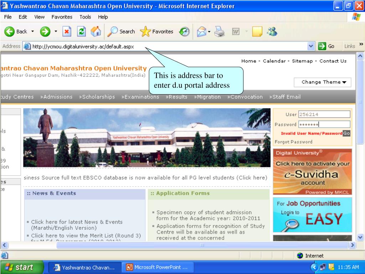This screenshot has height=274, width=365.
Task: Open the Search magnifier toolbar button
Action: 121,31
